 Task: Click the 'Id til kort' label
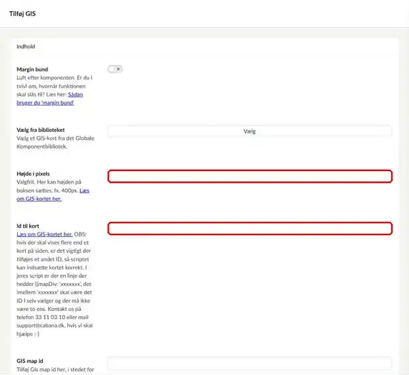click(28, 226)
